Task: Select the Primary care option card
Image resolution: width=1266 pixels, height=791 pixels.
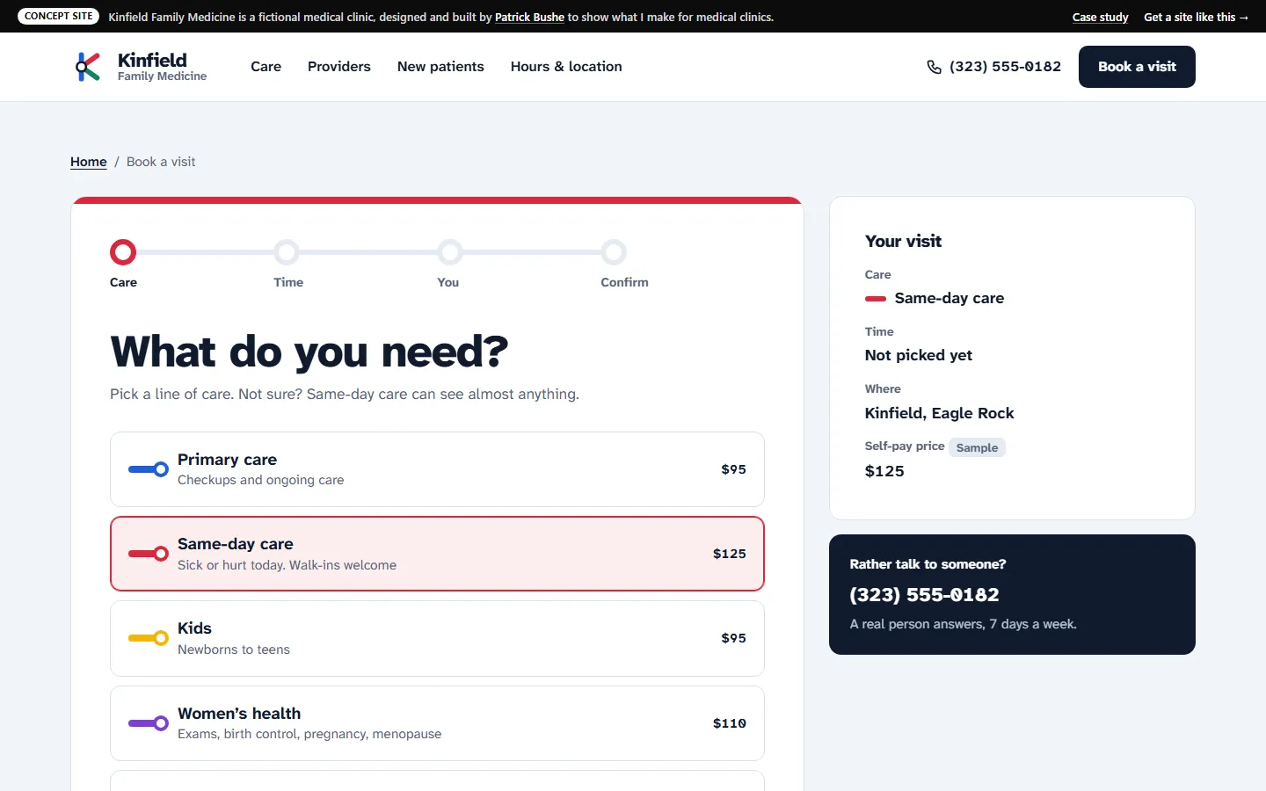Action: pos(437,469)
